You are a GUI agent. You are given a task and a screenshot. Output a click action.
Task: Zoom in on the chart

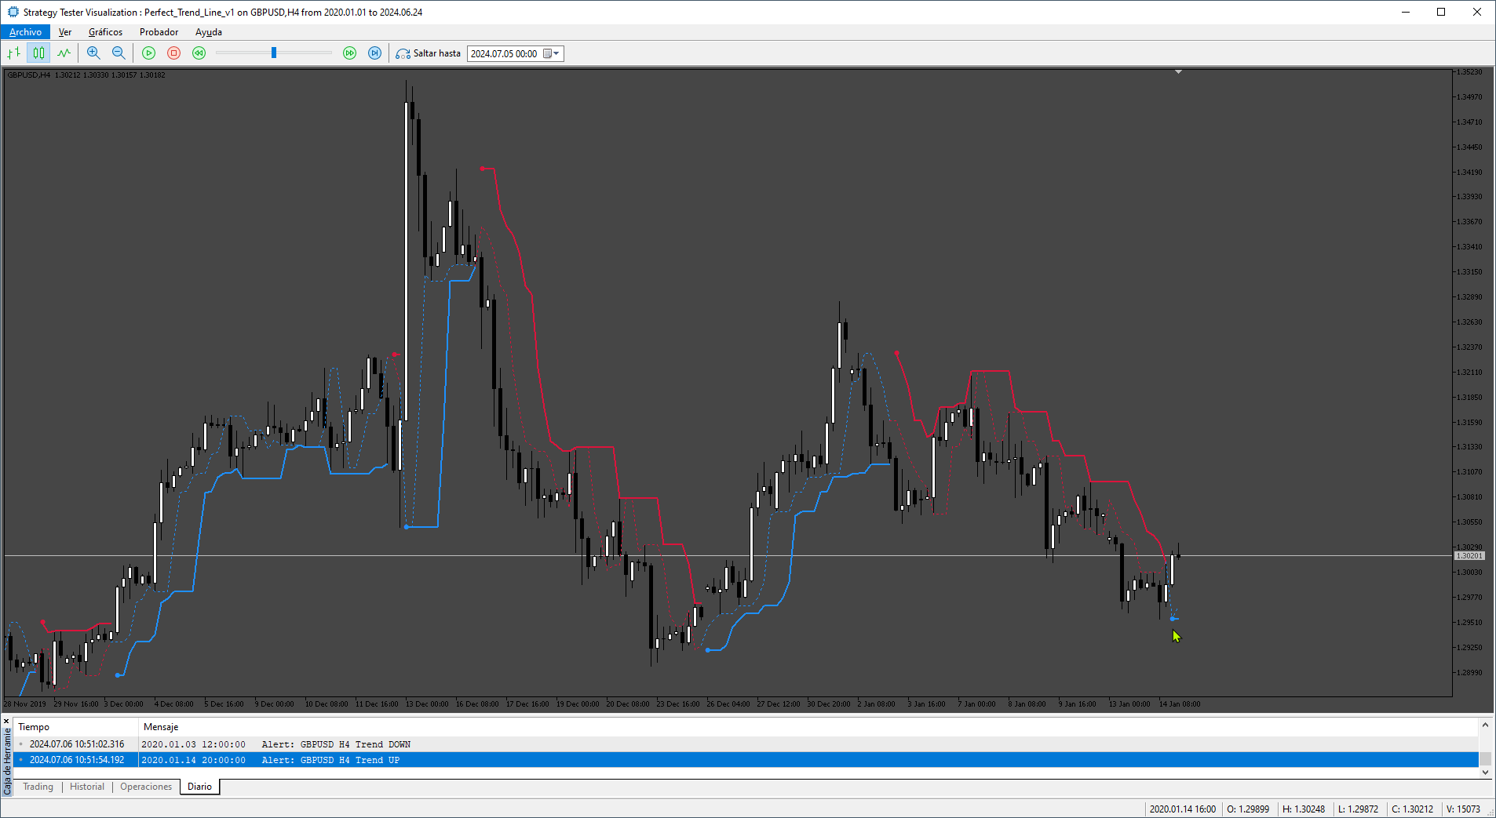point(93,53)
